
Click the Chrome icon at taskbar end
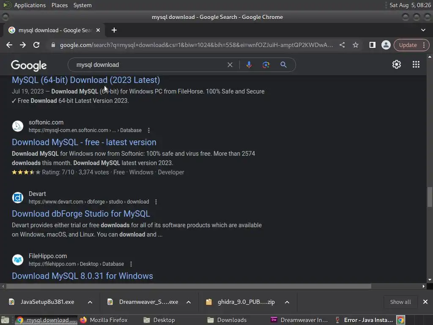(401, 320)
